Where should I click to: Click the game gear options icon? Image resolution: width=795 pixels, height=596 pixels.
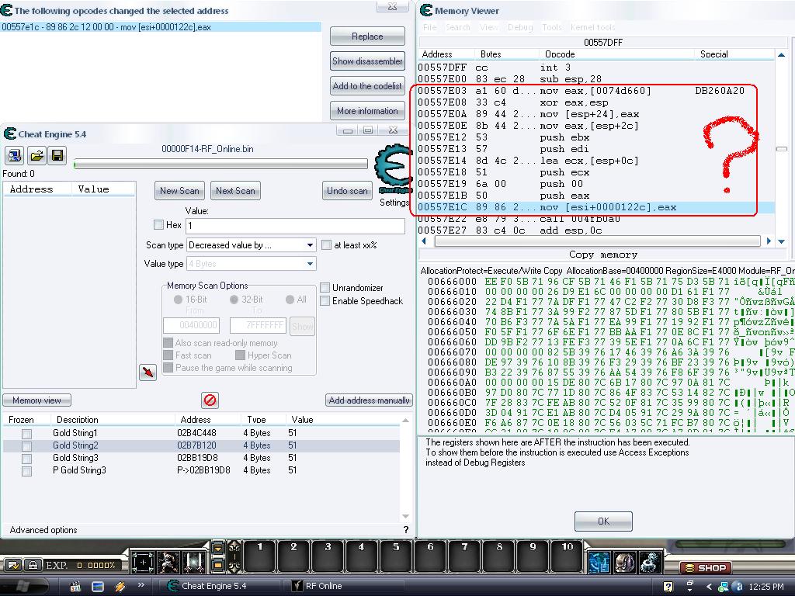[x=651, y=562]
